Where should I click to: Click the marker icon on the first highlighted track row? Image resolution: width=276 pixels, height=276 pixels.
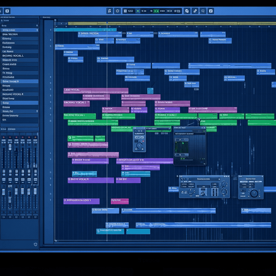(x=37, y=30)
